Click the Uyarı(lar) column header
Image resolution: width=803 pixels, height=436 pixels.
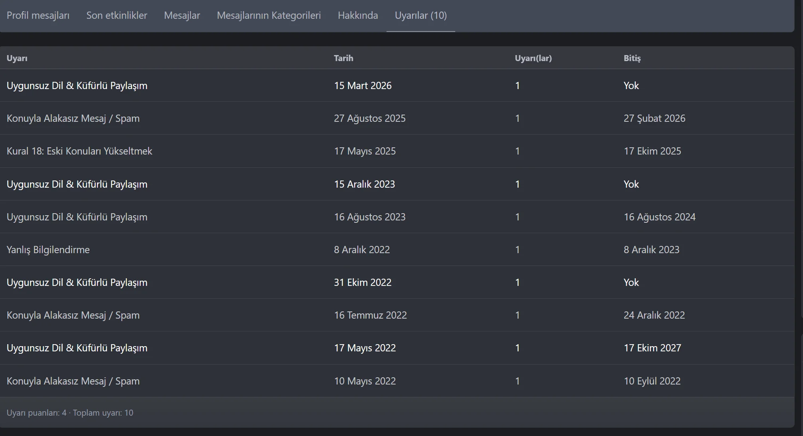[533, 58]
